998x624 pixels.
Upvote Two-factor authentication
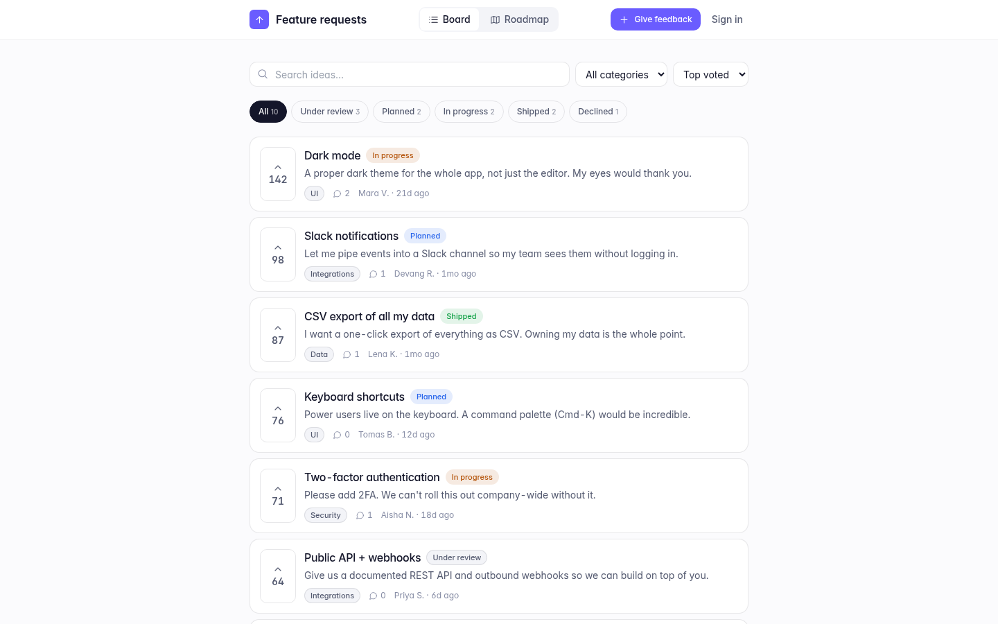(x=278, y=496)
